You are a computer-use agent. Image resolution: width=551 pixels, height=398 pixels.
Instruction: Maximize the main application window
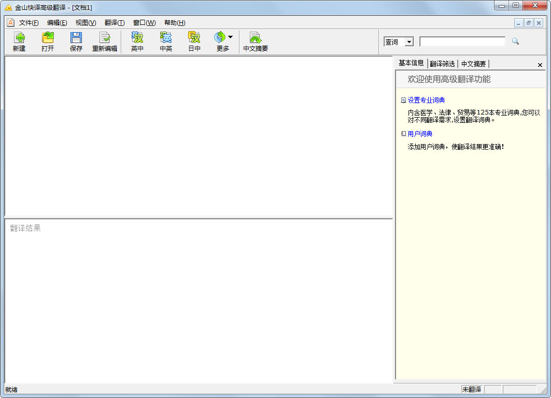[x=516, y=5]
